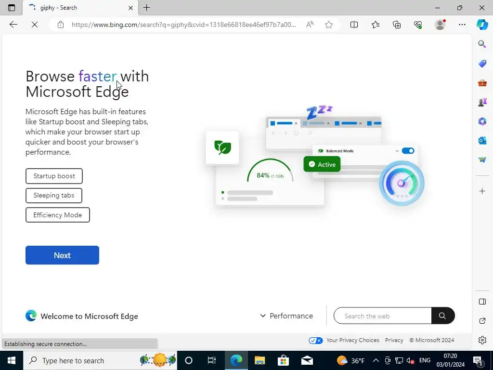Image resolution: width=493 pixels, height=370 pixels.
Task: Click the Search the web field
Action: 382,316
